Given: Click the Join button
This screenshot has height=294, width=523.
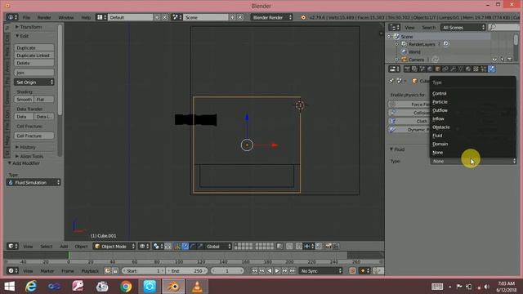Looking at the screenshot, I should pyautogui.click(x=34, y=73).
